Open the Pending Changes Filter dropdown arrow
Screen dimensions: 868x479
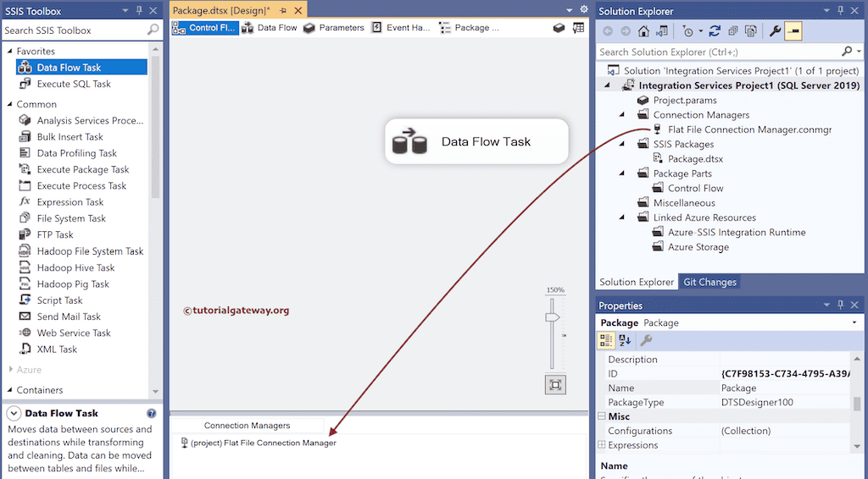click(700, 31)
